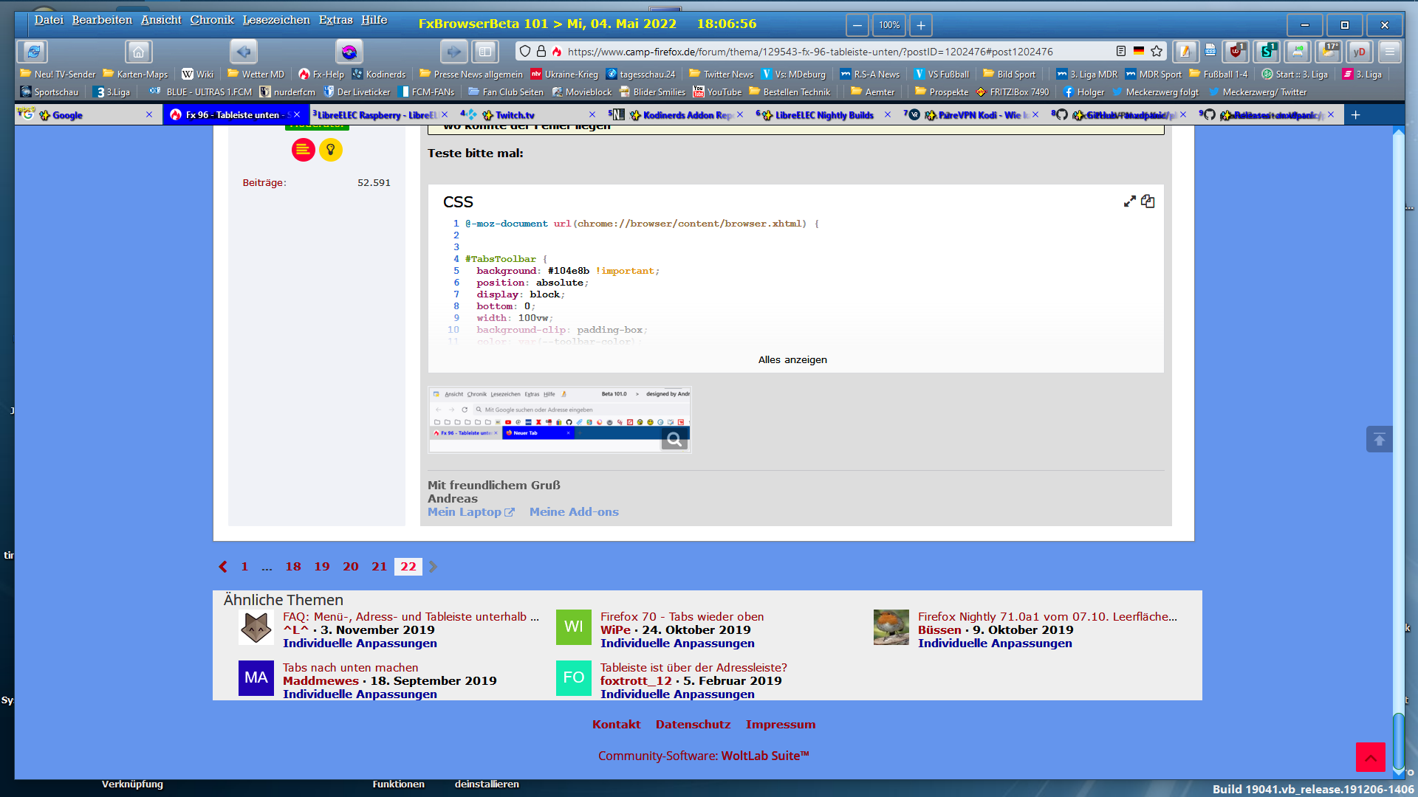Click the red scroll-to-top arrow button

(x=1370, y=757)
